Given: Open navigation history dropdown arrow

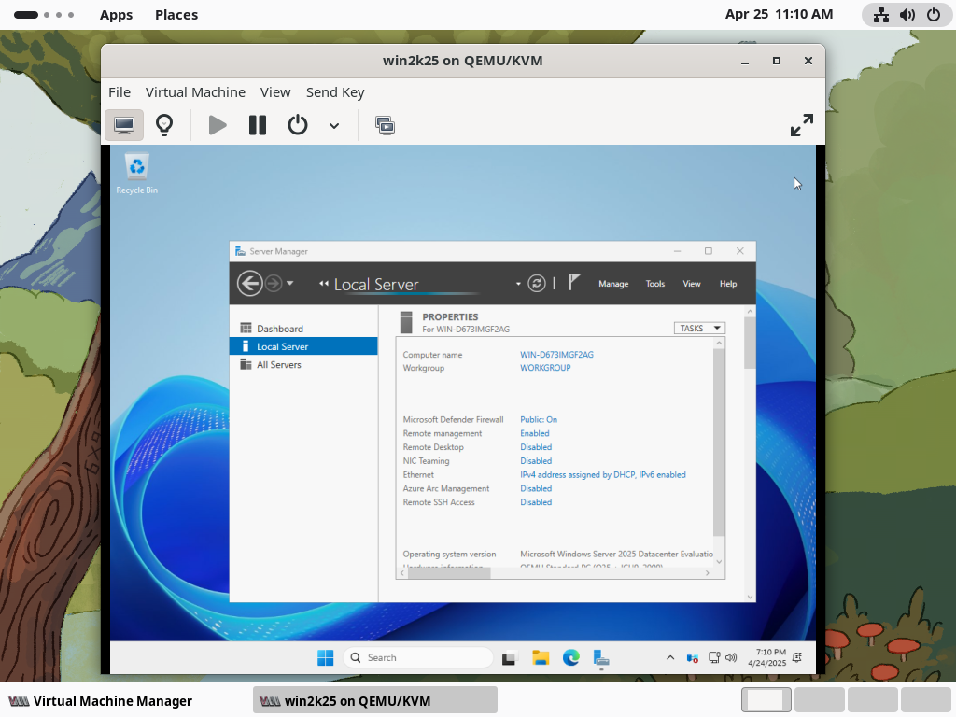Looking at the screenshot, I should [290, 284].
